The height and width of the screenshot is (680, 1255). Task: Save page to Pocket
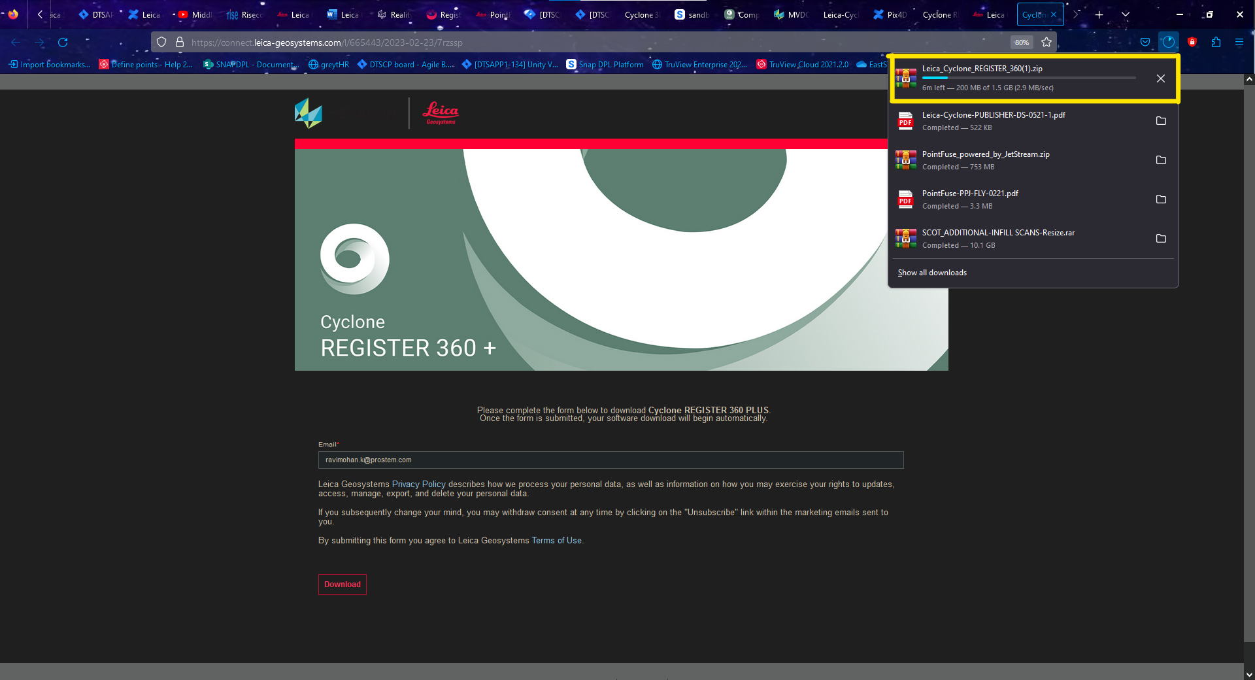pos(1145,42)
